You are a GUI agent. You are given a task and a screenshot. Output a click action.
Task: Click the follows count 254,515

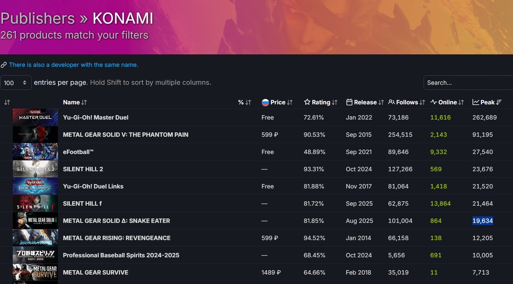pos(400,134)
